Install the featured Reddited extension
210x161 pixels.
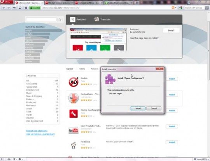pos(171,31)
